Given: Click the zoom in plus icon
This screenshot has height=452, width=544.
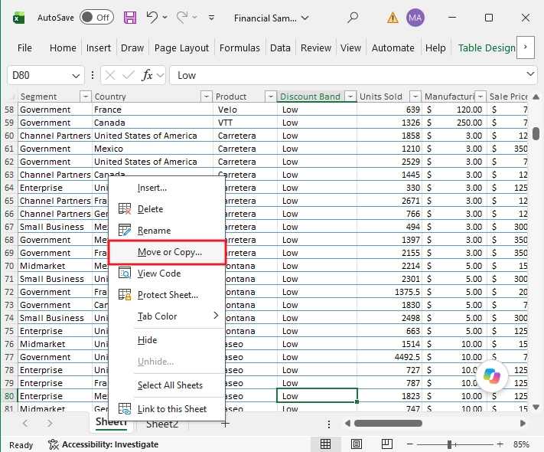Looking at the screenshot, I should [500, 444].
